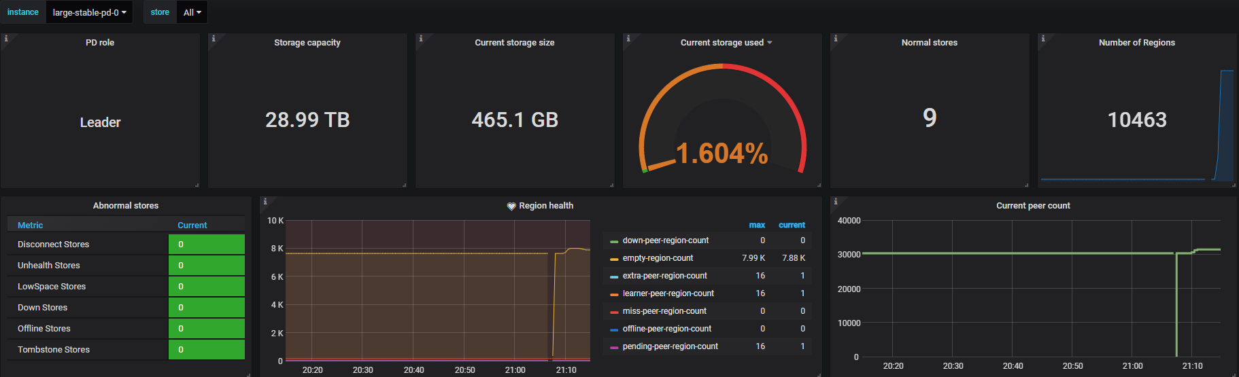This screenshot has width=1239, height=377.
Task: Click info icon on Current peer count panel
Action: 836,202
